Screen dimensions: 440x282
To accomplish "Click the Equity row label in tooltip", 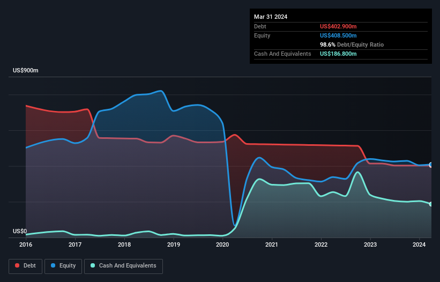I will tap(262, 35).
